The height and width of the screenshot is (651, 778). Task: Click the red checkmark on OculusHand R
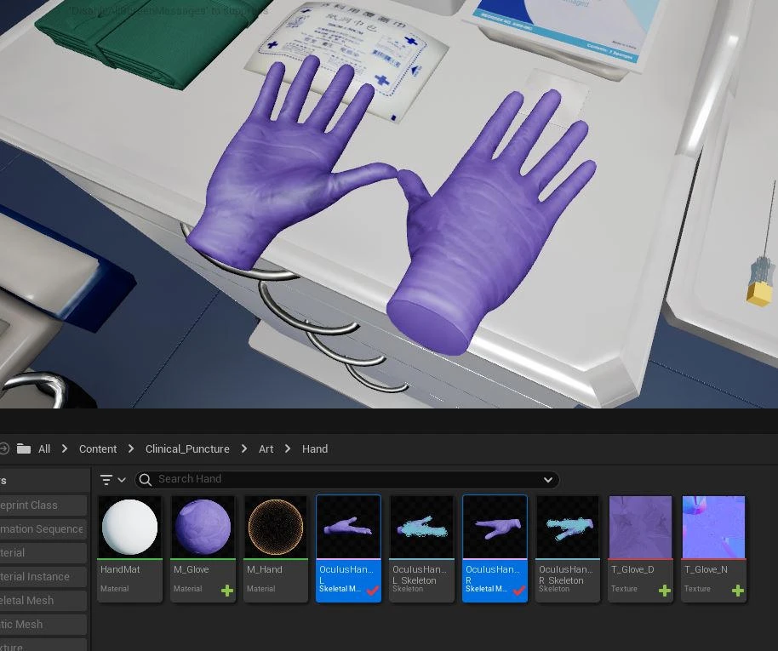519,591
